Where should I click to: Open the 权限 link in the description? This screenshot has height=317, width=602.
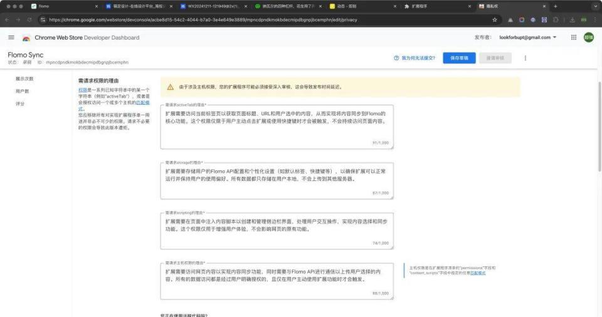tap(83, 90)
